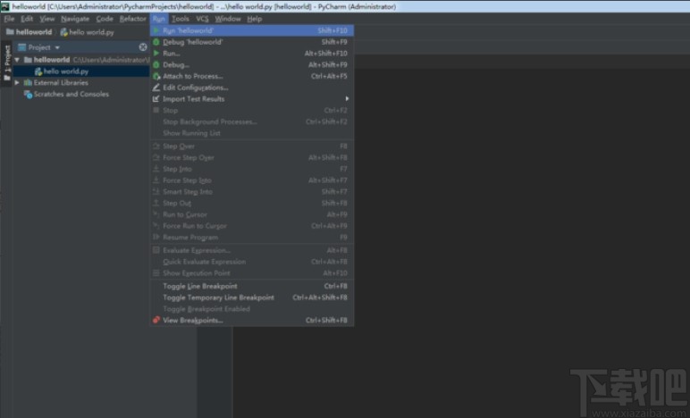Select the Run... menu entry
This screenshot has height=418, width=690.
[x=252, y=54]
